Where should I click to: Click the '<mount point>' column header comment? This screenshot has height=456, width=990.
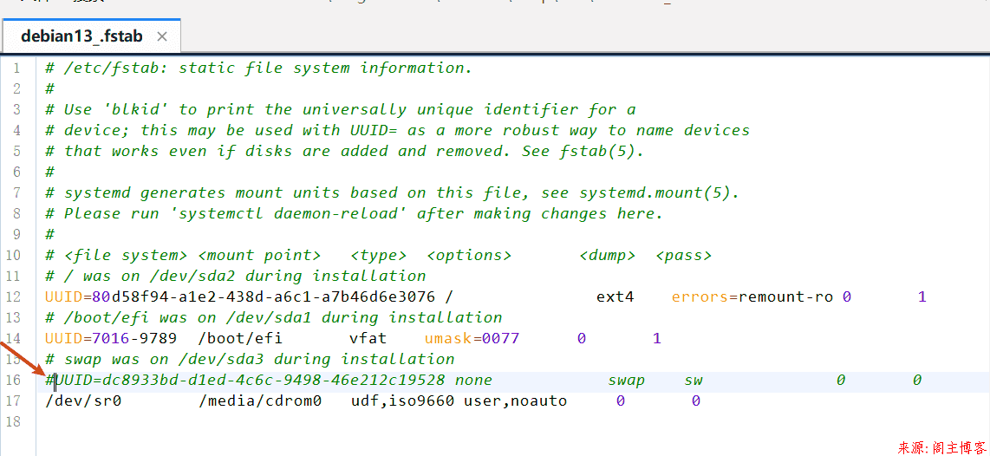point(259,255)
